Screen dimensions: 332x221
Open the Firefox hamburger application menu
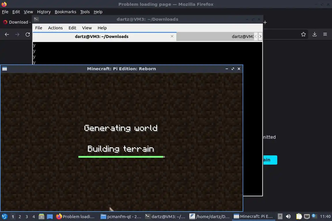point(325,34)
